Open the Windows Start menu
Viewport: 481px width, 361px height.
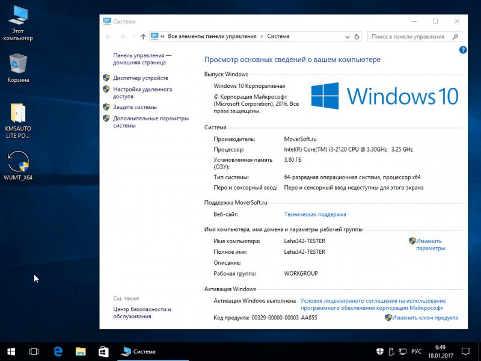(x=11, y=351)
